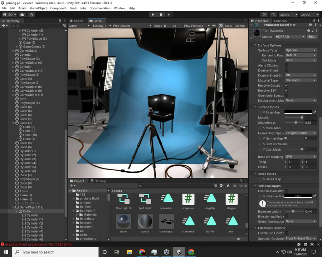Switch to the Scene tab
This screenshot has height=257, width=322.
(77, 21)
